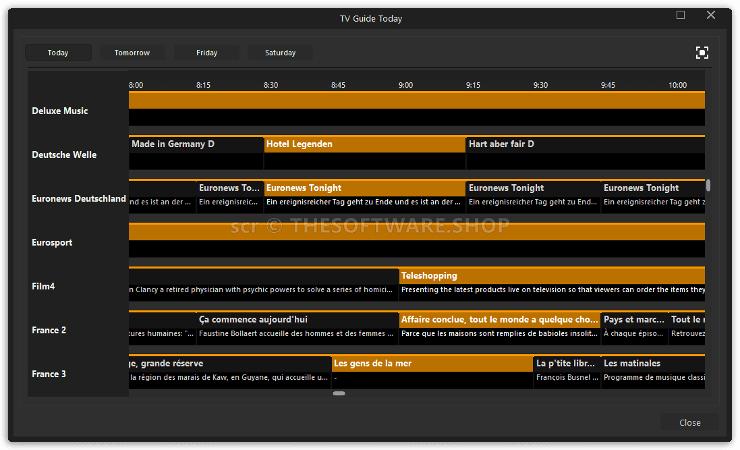
Task: Select the Teleshopping programme on Film4
Action: click(552, 284)
